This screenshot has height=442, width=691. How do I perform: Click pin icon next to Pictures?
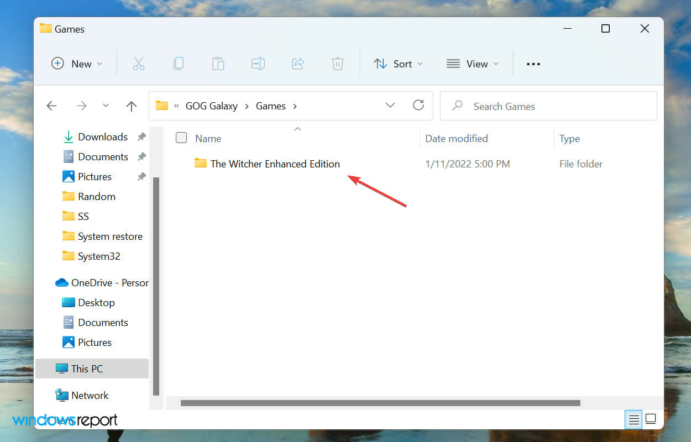(142, 176)
